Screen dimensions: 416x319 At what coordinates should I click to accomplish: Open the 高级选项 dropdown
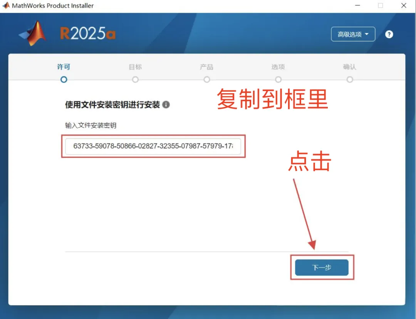point(353,34)
